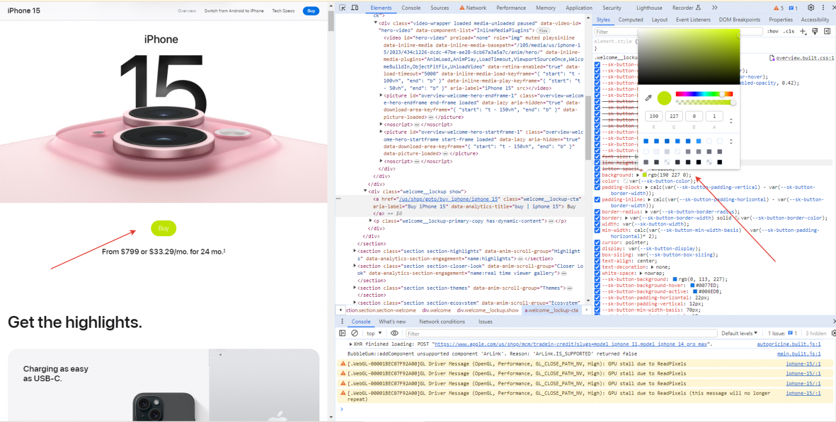Click the blue Buy button on the page
The image size is (836, 422).
click(311, 11)
